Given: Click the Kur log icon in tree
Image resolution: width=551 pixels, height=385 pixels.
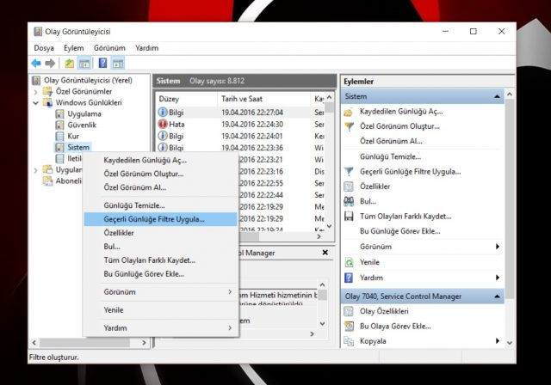Looking at the screenshot, I should pos(59,137).
